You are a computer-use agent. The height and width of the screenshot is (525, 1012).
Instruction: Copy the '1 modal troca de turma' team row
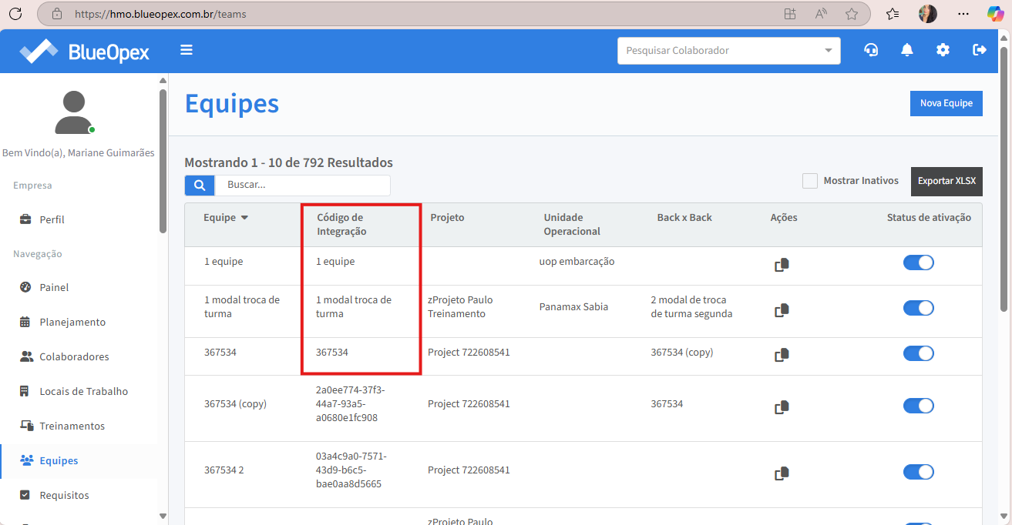click(x=782, y=311)
